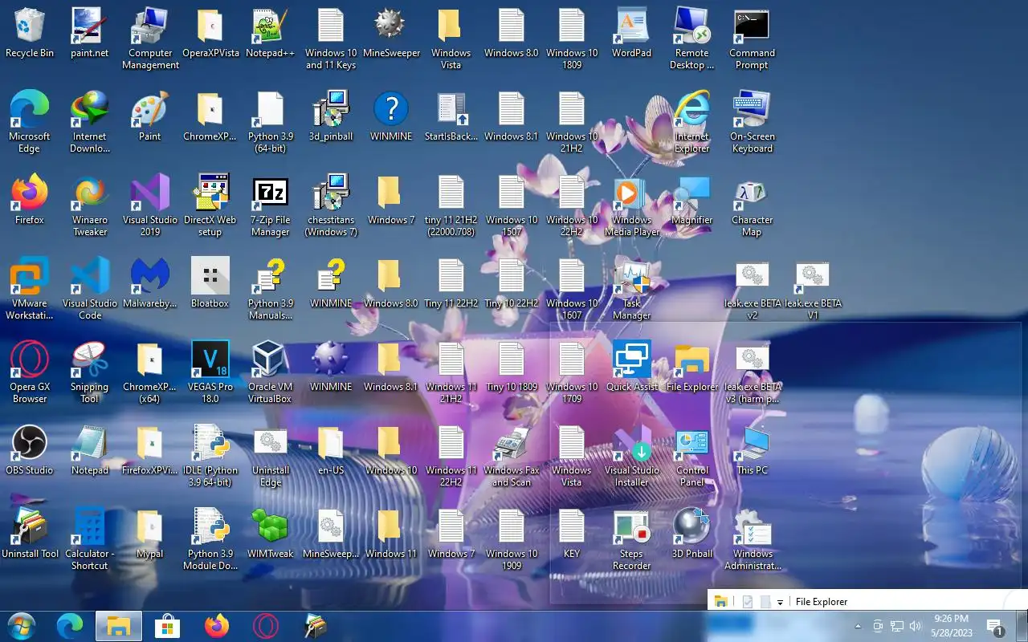Select the chesstitans (Windows 7) icon
This screenshot has height=642, width=1028.
coord(331,206)
